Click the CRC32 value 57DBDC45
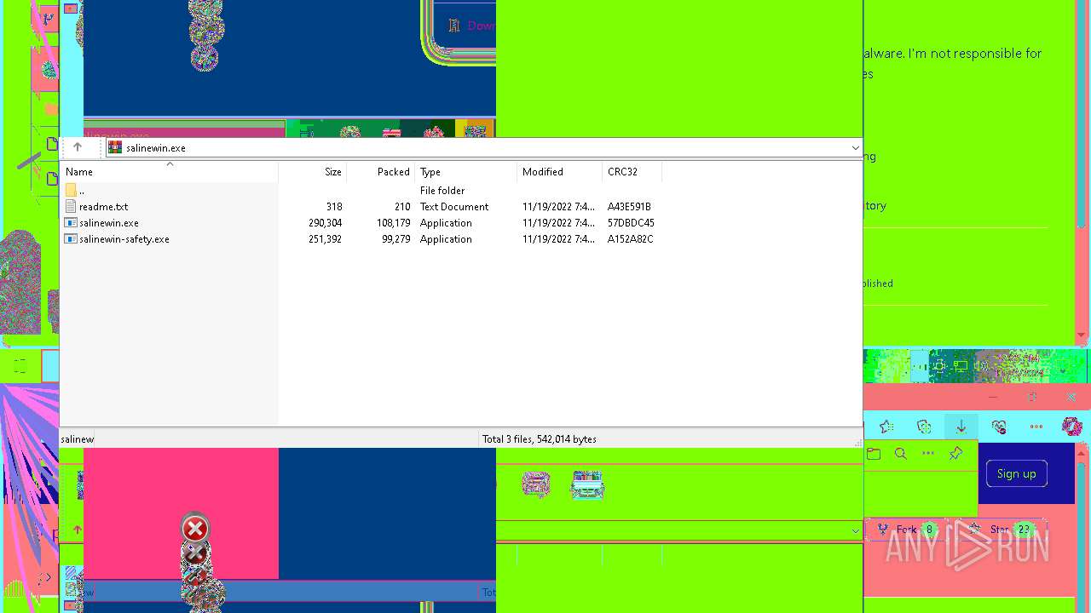 coord(631,223)
